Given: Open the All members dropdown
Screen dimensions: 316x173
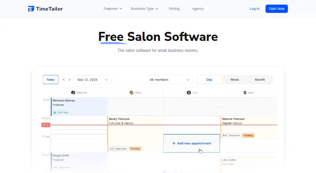Looking at the screenshot, I should click(x=170, y=80).
